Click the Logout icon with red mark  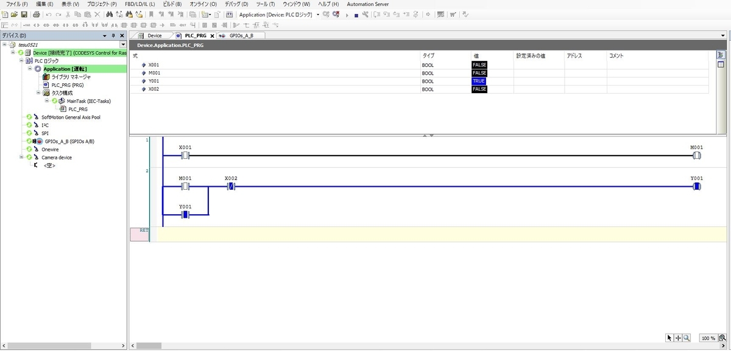click(x=336, y=14)
